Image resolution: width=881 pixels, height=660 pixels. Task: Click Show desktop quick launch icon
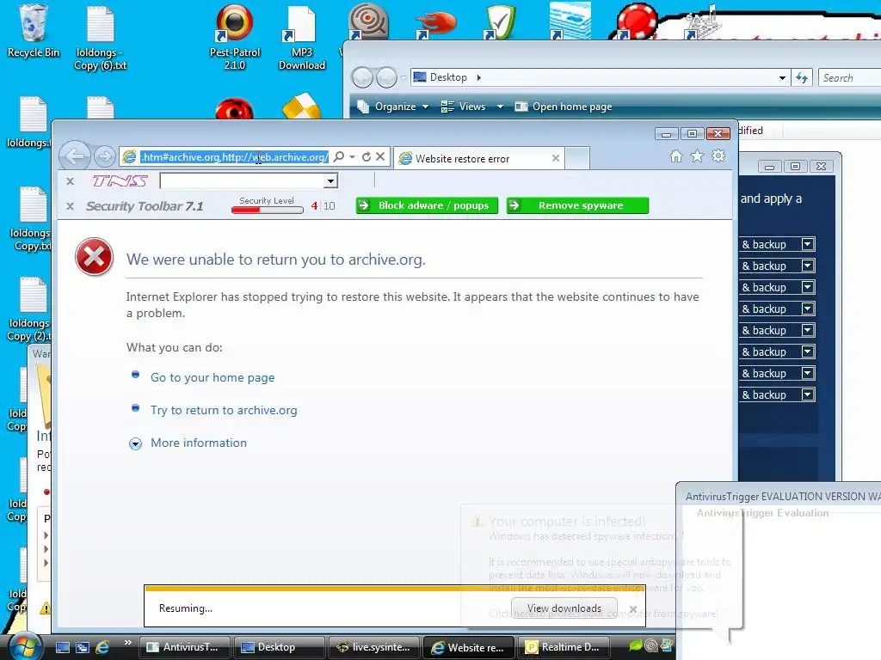[63, 647]
